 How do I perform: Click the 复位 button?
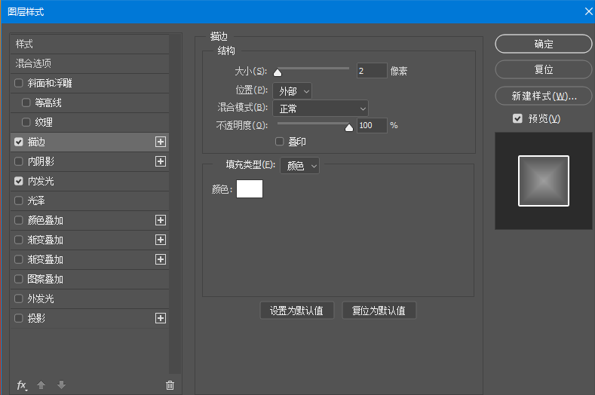click(544, 69)
